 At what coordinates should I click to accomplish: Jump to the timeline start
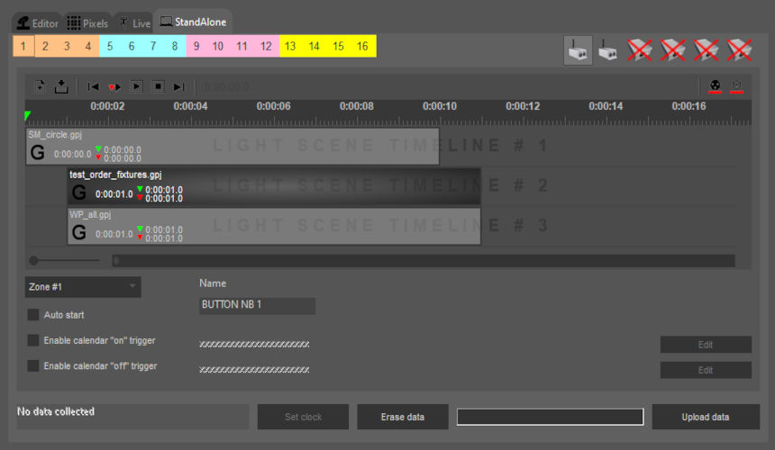pos(93,86)
